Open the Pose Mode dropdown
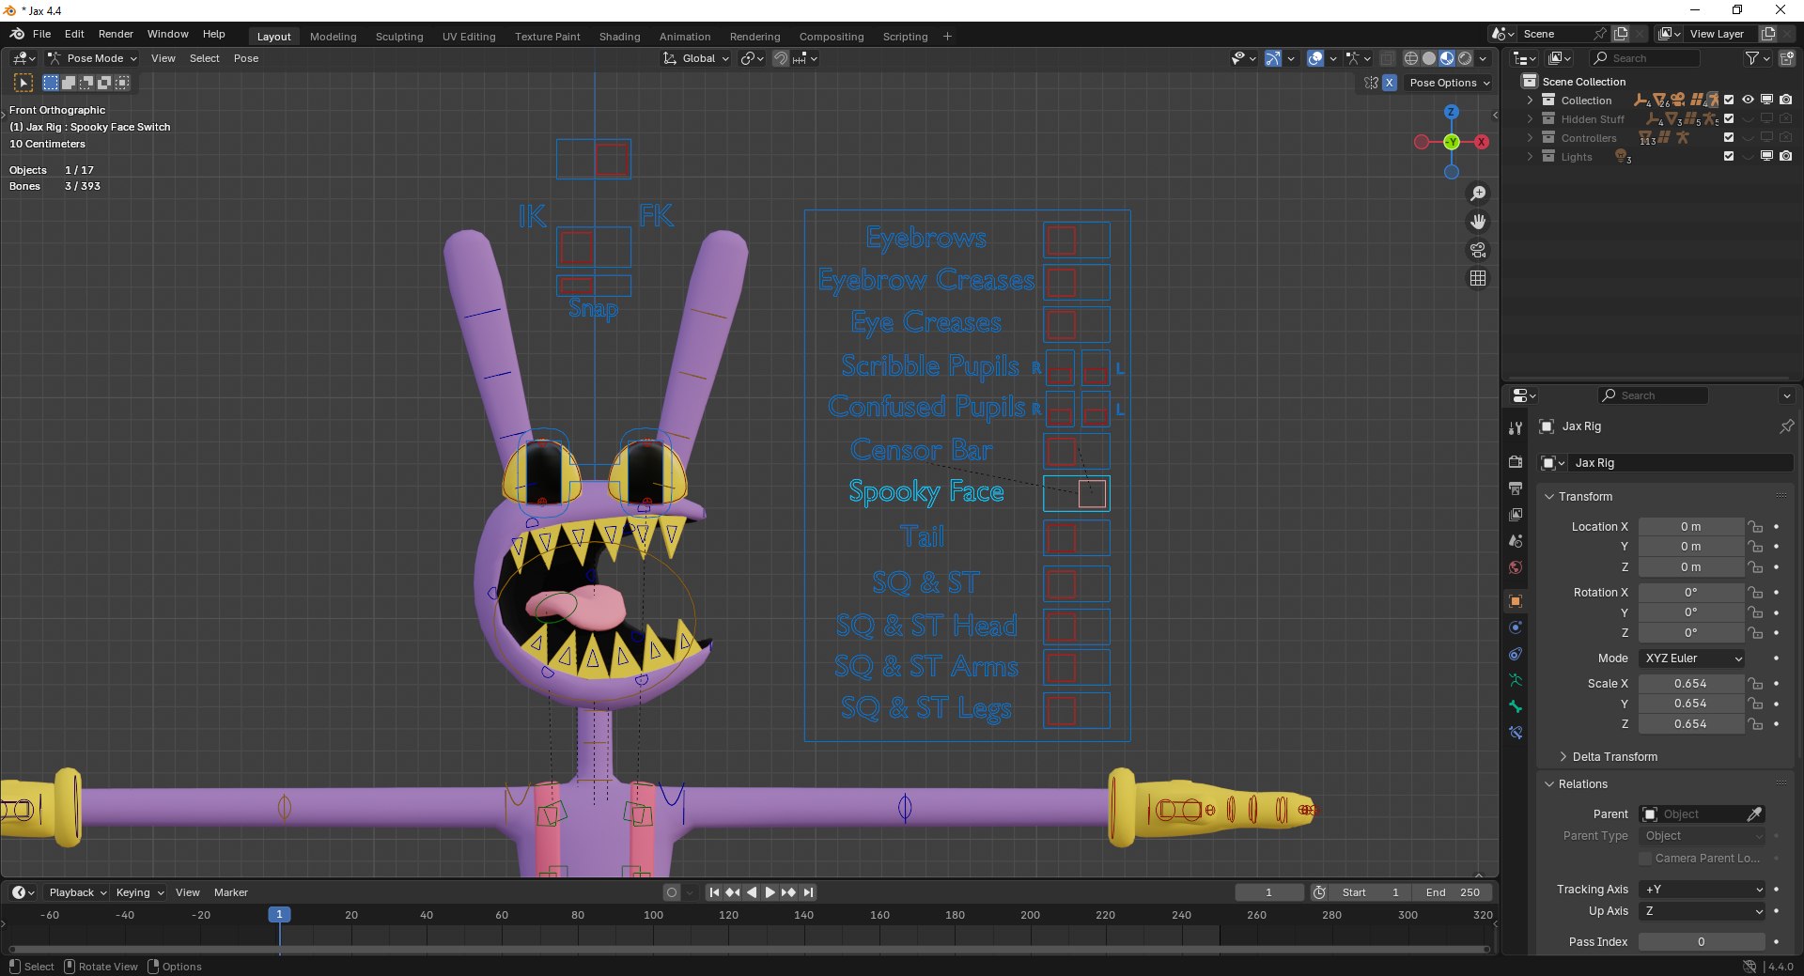 [92, 58]
